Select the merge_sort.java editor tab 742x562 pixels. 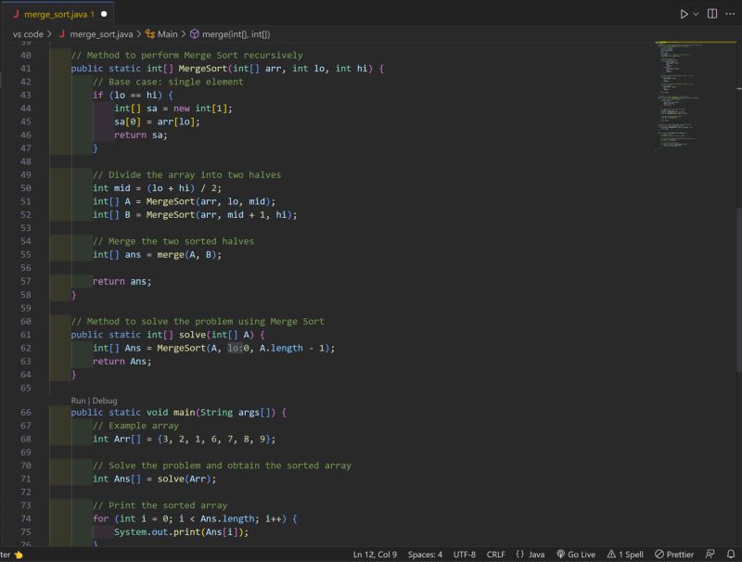click(59, 14)
